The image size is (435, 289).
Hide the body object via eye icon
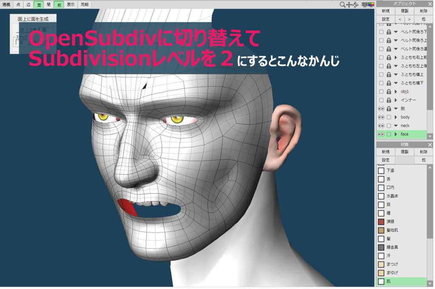381,117
